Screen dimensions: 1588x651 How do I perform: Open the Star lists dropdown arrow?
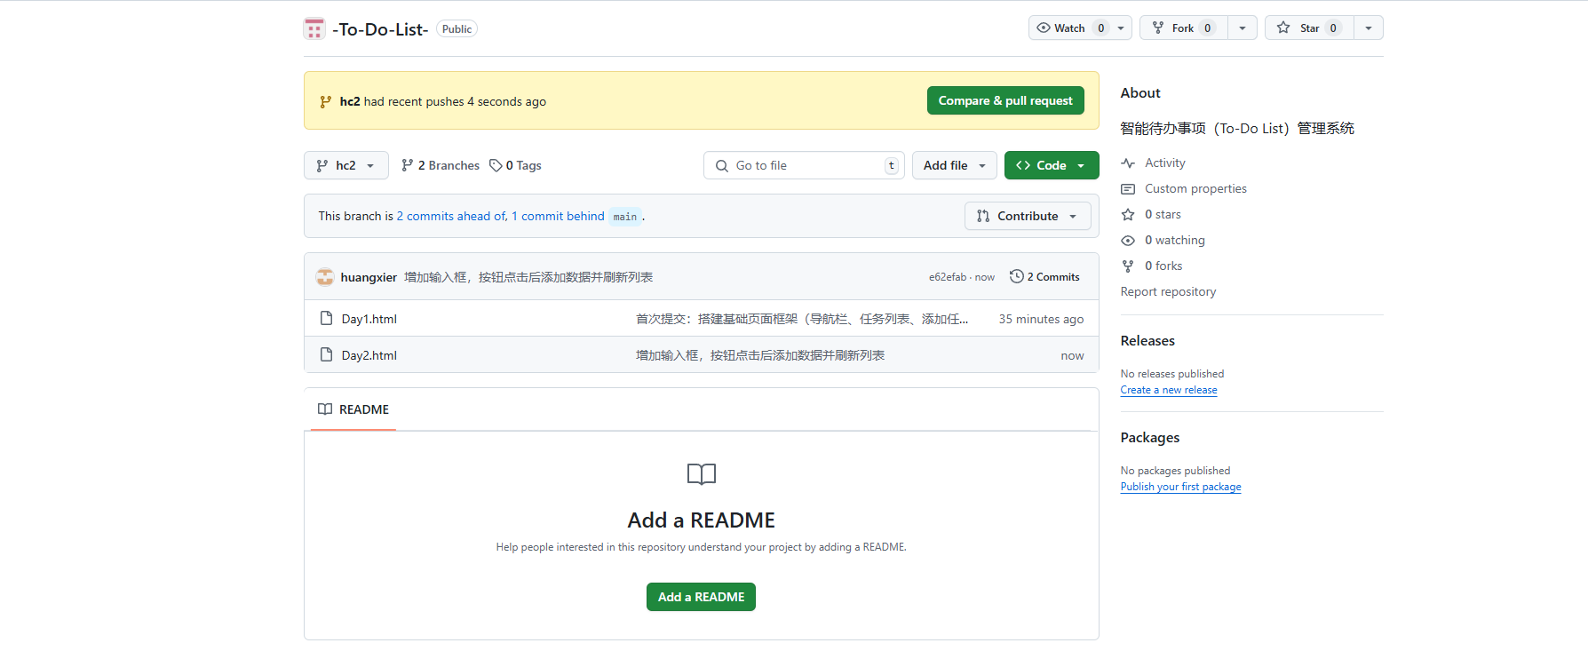click(x=1369, y=28)
